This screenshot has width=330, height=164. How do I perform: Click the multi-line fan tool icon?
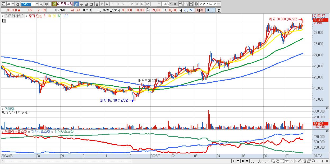300,161
